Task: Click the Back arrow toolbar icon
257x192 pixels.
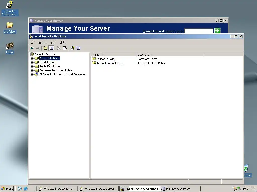Action: click(32, 48)
